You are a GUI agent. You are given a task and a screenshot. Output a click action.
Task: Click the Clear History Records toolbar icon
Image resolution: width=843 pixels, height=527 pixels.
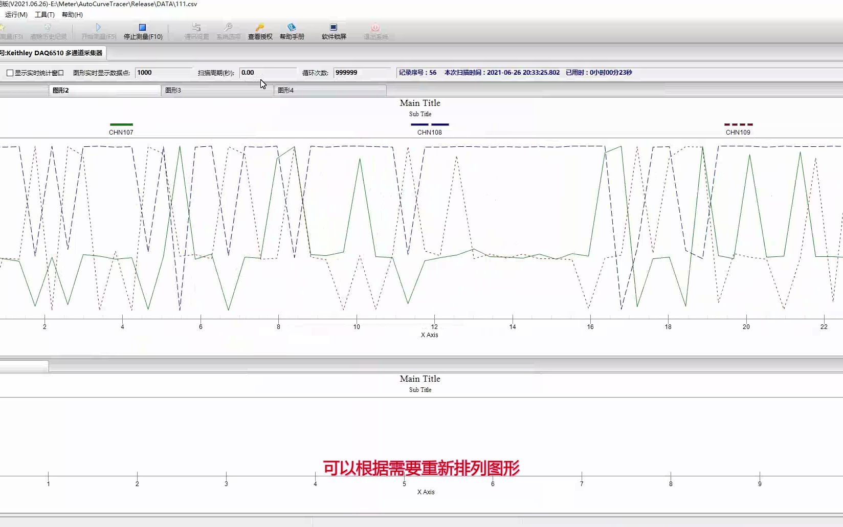tap(48, 27)
